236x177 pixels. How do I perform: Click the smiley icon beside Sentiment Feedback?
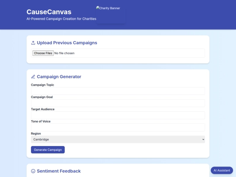pyautogui.click(x=33, y=171)
